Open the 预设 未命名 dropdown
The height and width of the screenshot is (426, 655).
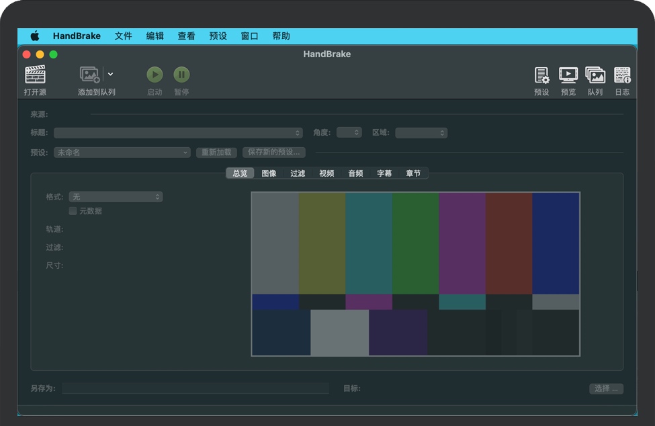(122, 153)
